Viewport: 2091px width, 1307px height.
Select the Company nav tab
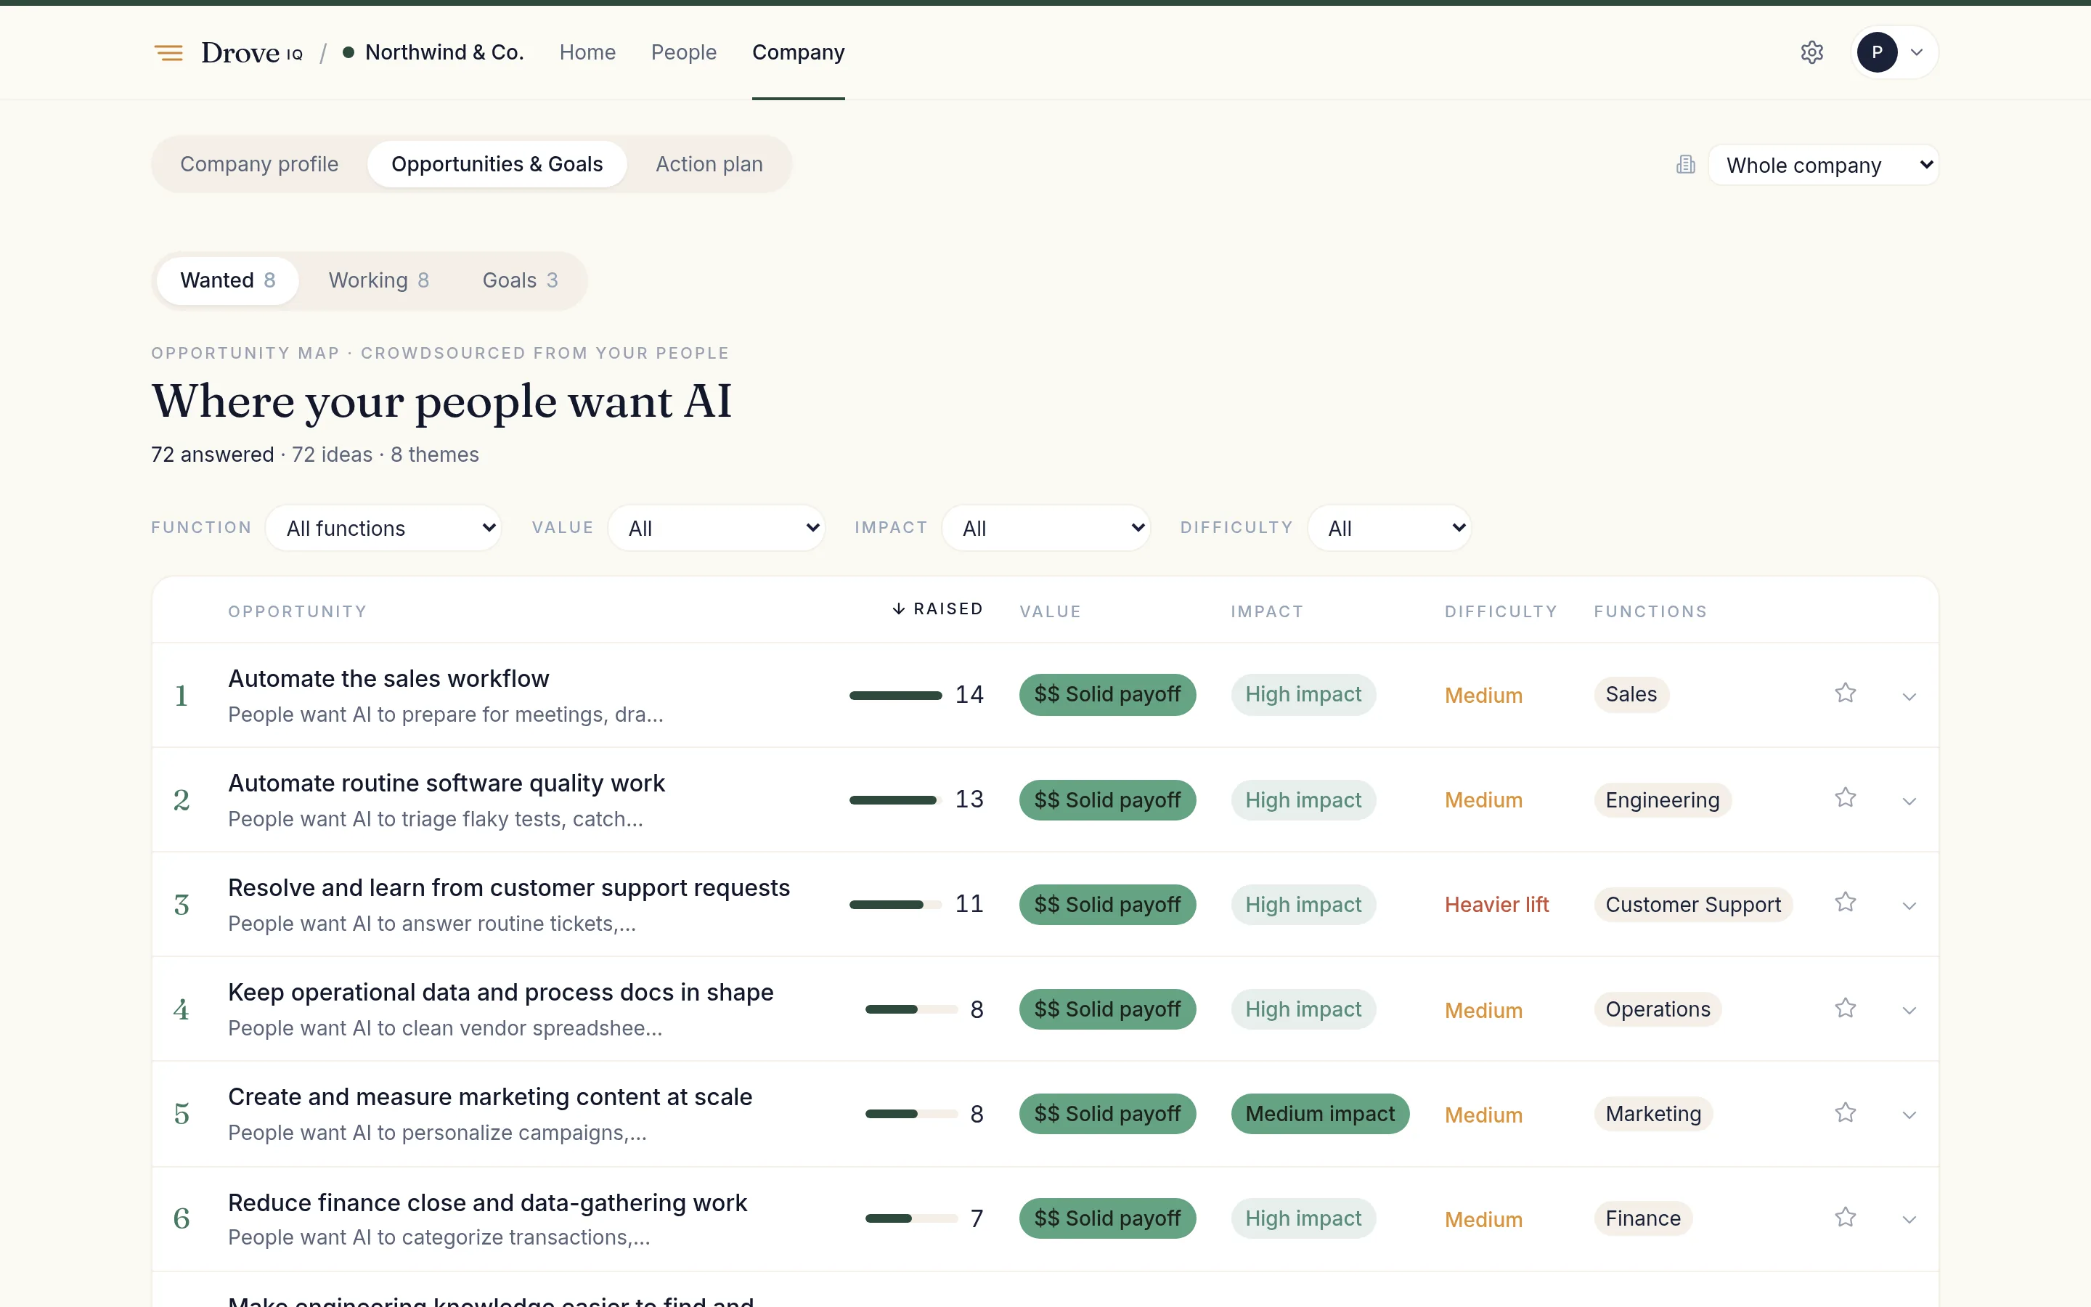click(799, 53)
